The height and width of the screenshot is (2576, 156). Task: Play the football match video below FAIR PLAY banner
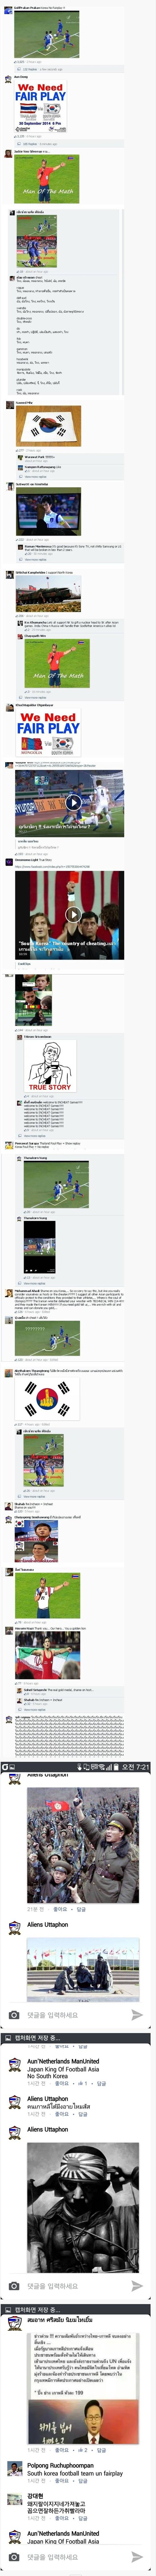pyautogui.click(x=73, y=802)
